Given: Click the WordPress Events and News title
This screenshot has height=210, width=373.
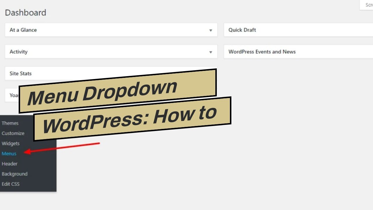Looking at the screenshot, I should point(262,52).
